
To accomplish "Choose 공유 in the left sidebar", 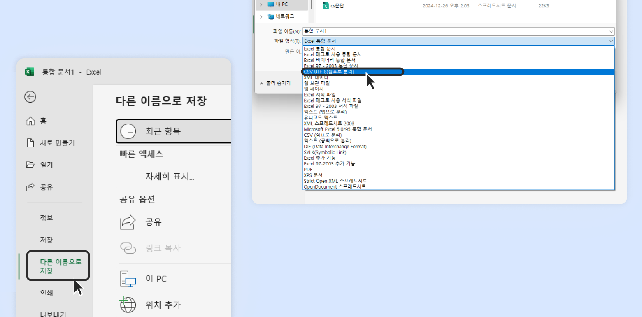I will 40,187.
